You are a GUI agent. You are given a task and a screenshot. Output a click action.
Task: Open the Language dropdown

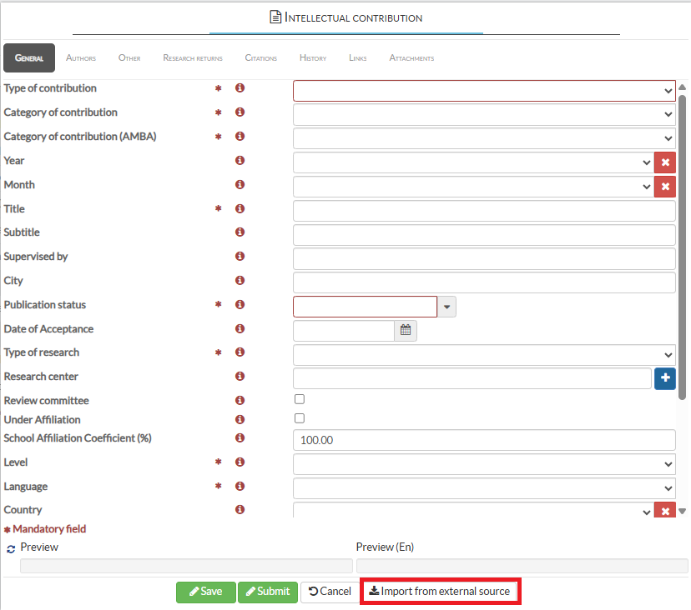[x=484, y=488]
